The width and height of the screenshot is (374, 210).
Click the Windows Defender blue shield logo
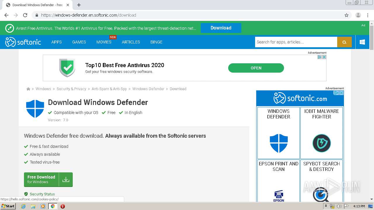pos(35,108)
